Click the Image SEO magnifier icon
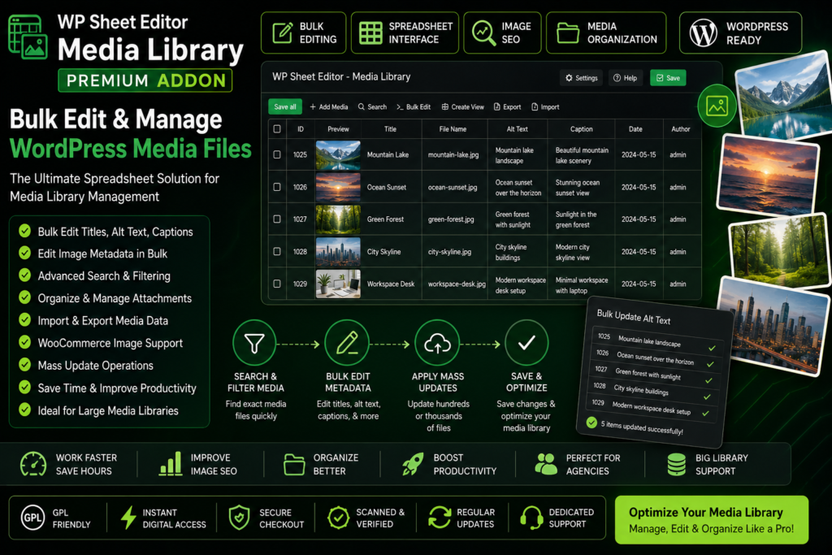The image size is (832, 555). (483, 33)
